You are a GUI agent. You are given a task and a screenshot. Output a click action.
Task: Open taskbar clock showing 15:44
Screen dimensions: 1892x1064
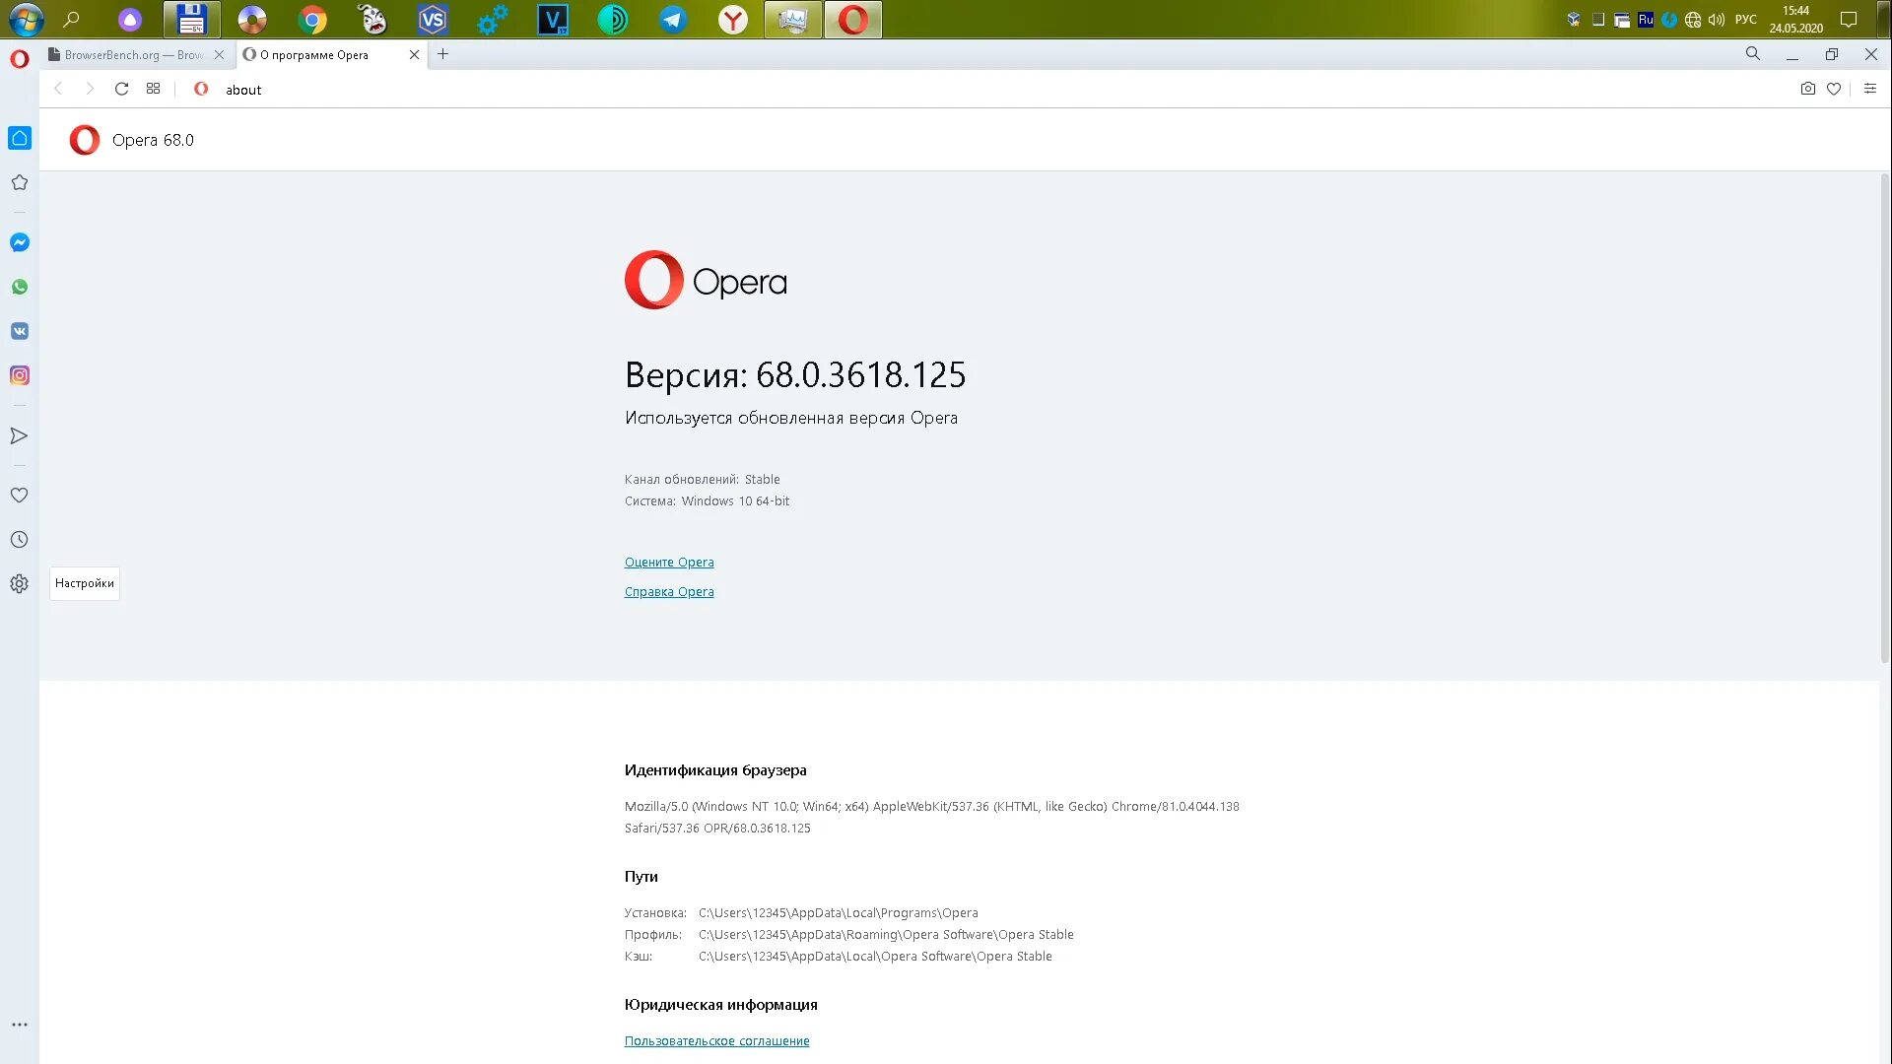[x=1796, y=19]
